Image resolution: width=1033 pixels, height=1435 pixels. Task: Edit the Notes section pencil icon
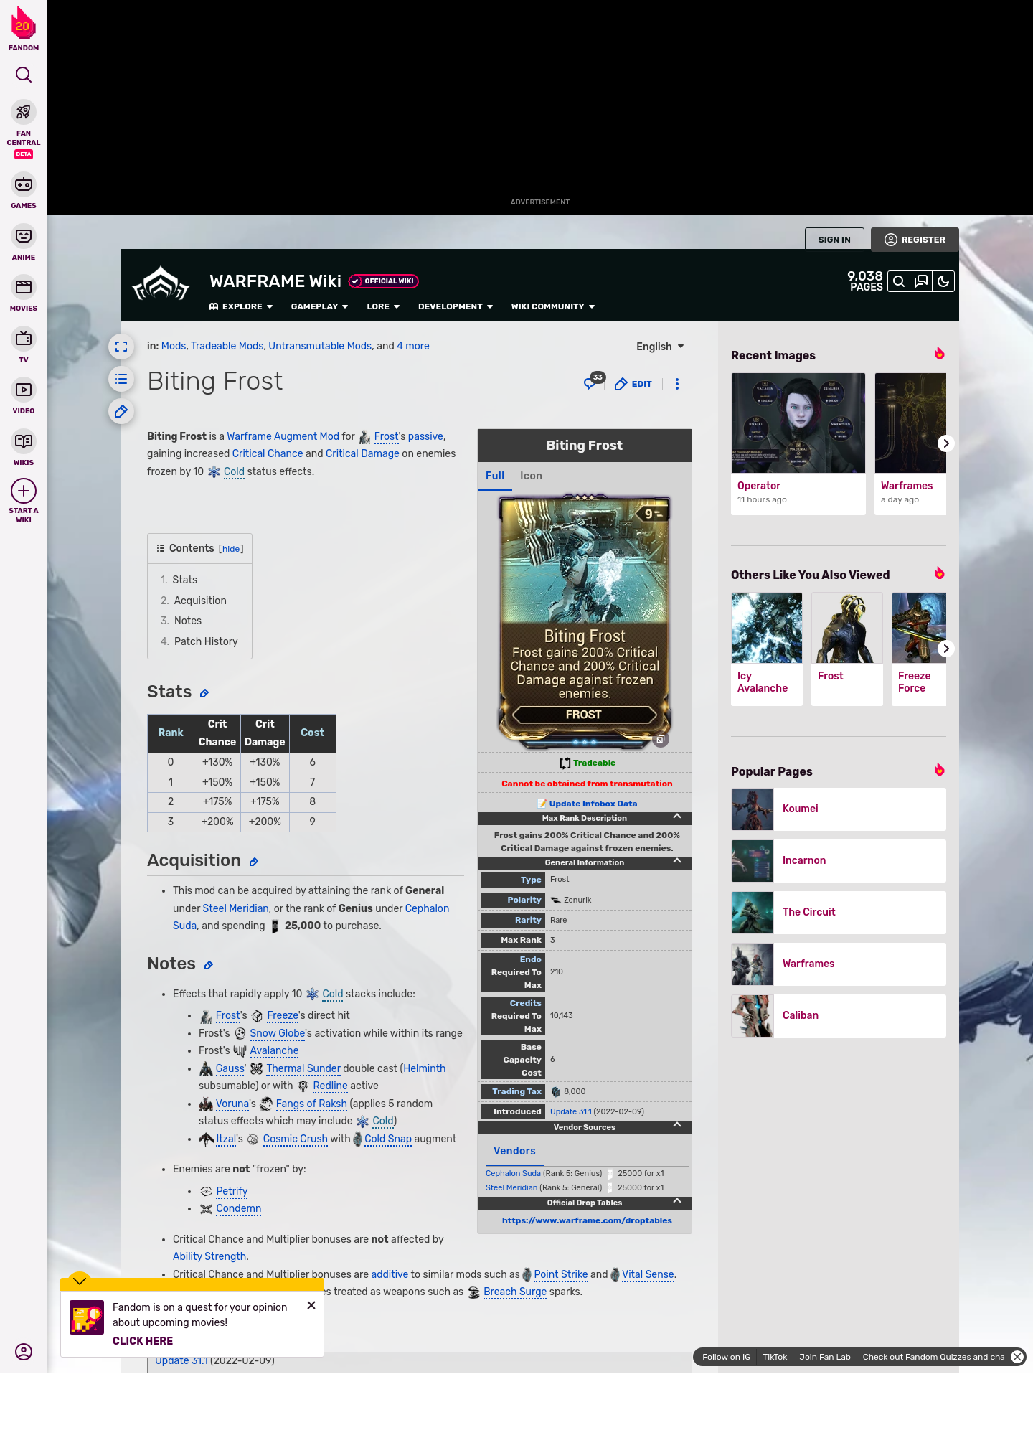tap(209, 965)
